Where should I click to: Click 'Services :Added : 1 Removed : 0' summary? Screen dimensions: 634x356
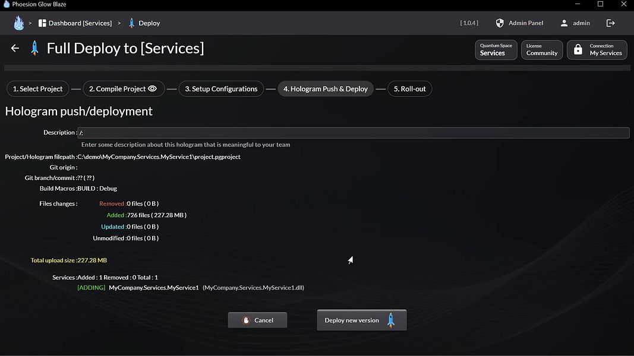pos(105,277)
